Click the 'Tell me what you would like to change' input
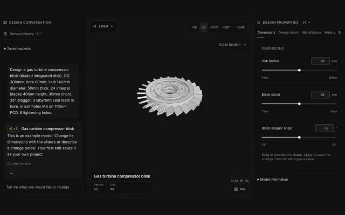345x215 pixels. click(43, 187)
